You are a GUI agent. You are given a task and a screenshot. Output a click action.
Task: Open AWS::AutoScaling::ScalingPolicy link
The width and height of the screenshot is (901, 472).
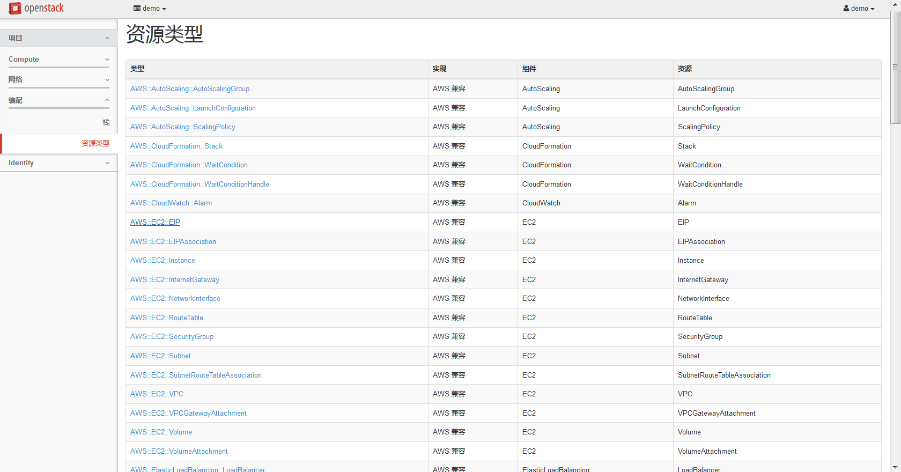183,127
